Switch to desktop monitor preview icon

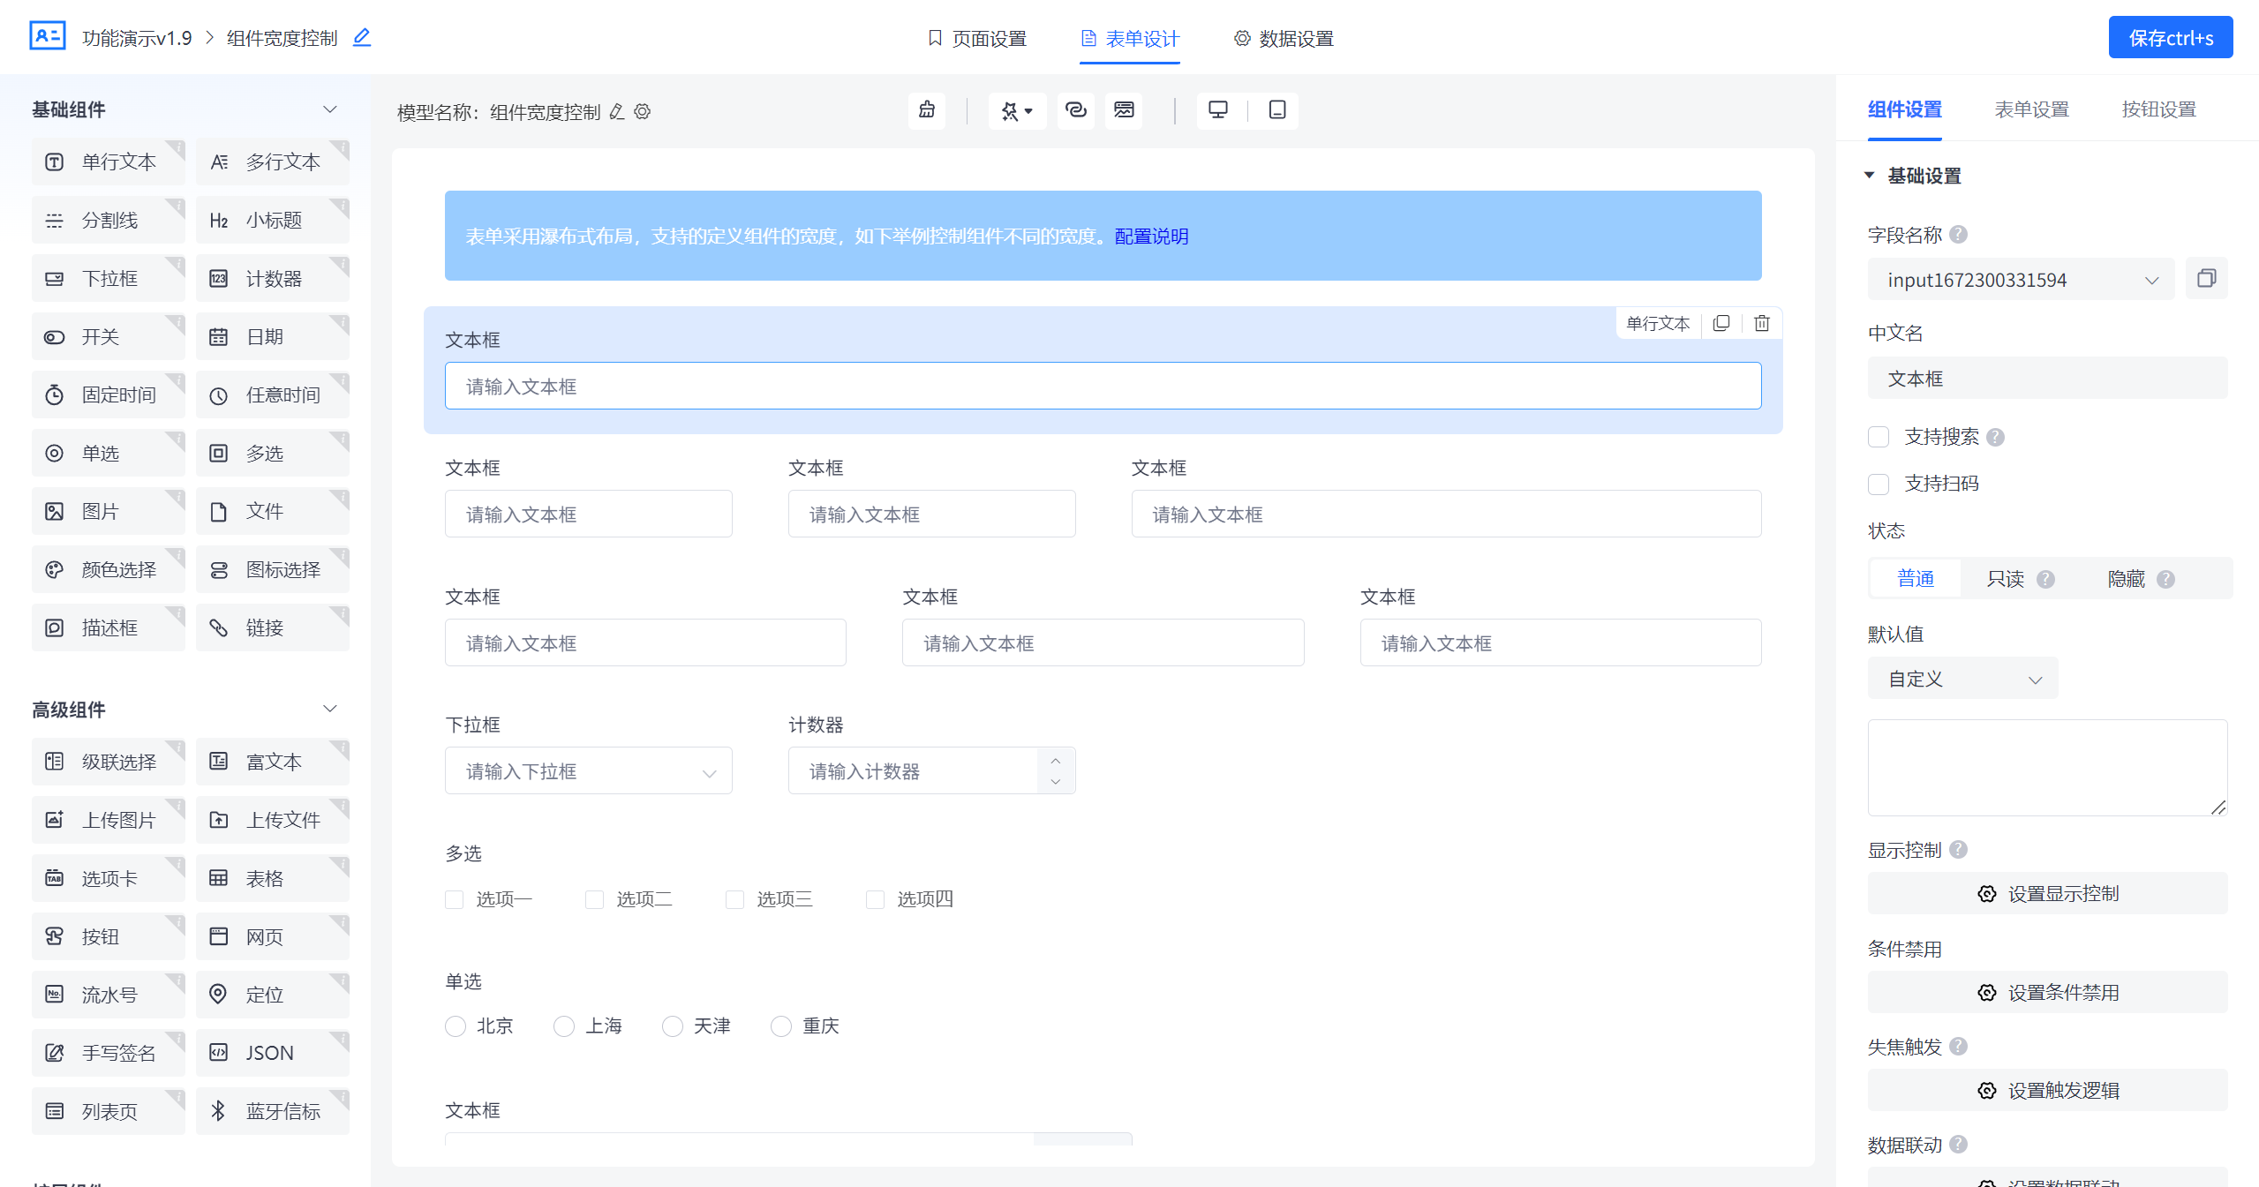pyautogui.click(x=1217, y=110)
